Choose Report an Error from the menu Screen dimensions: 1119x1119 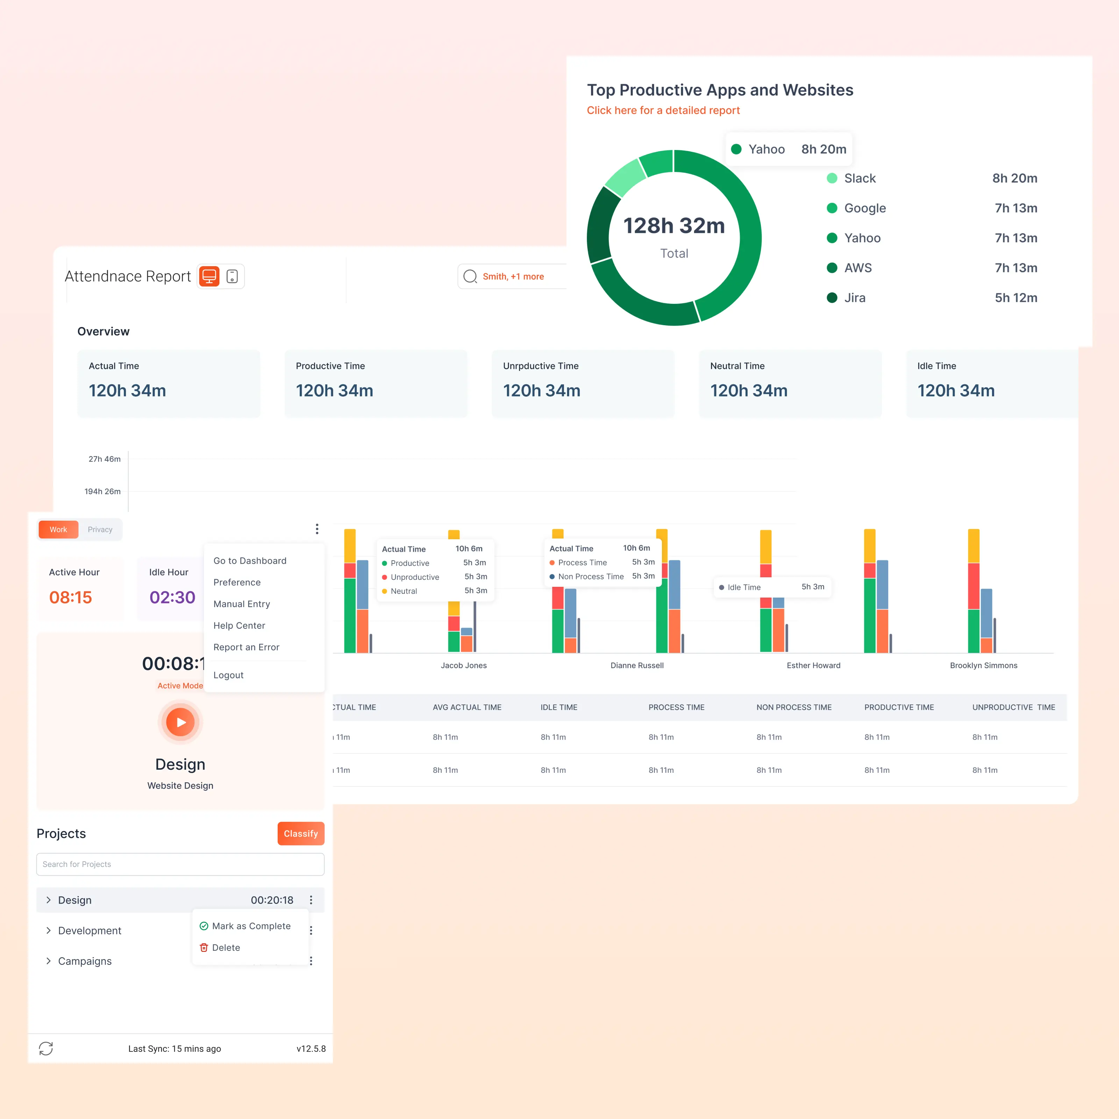point(247,647)
